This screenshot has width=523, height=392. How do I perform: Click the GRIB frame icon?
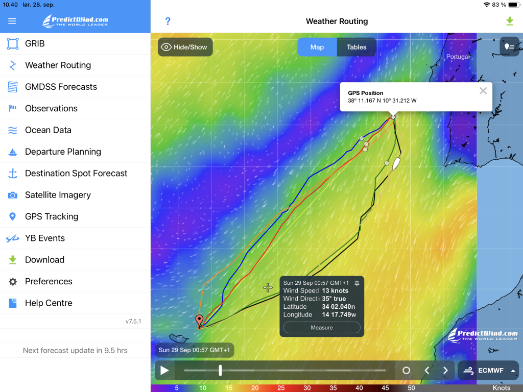point(13,44)
